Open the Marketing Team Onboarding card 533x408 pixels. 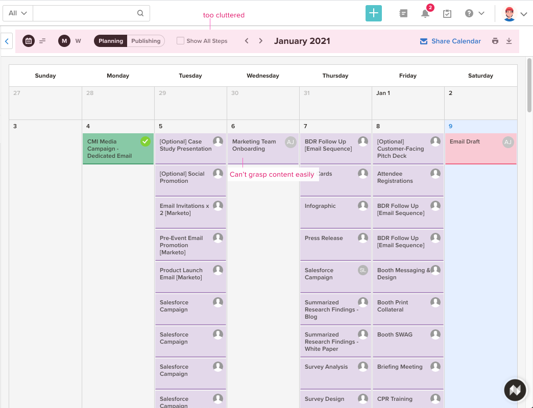click(x=263, y=149)
